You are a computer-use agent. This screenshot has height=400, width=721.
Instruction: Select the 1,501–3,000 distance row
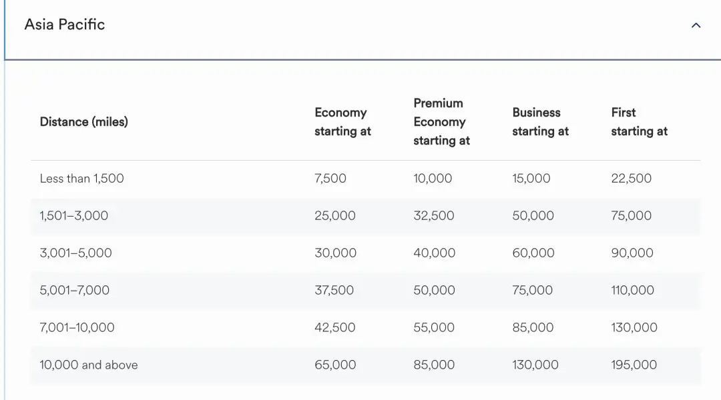coord(366,216)
